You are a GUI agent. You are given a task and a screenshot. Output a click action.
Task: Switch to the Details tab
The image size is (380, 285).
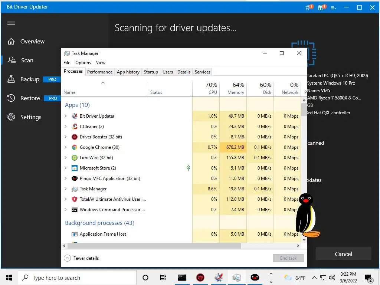[x=184, y=72]
